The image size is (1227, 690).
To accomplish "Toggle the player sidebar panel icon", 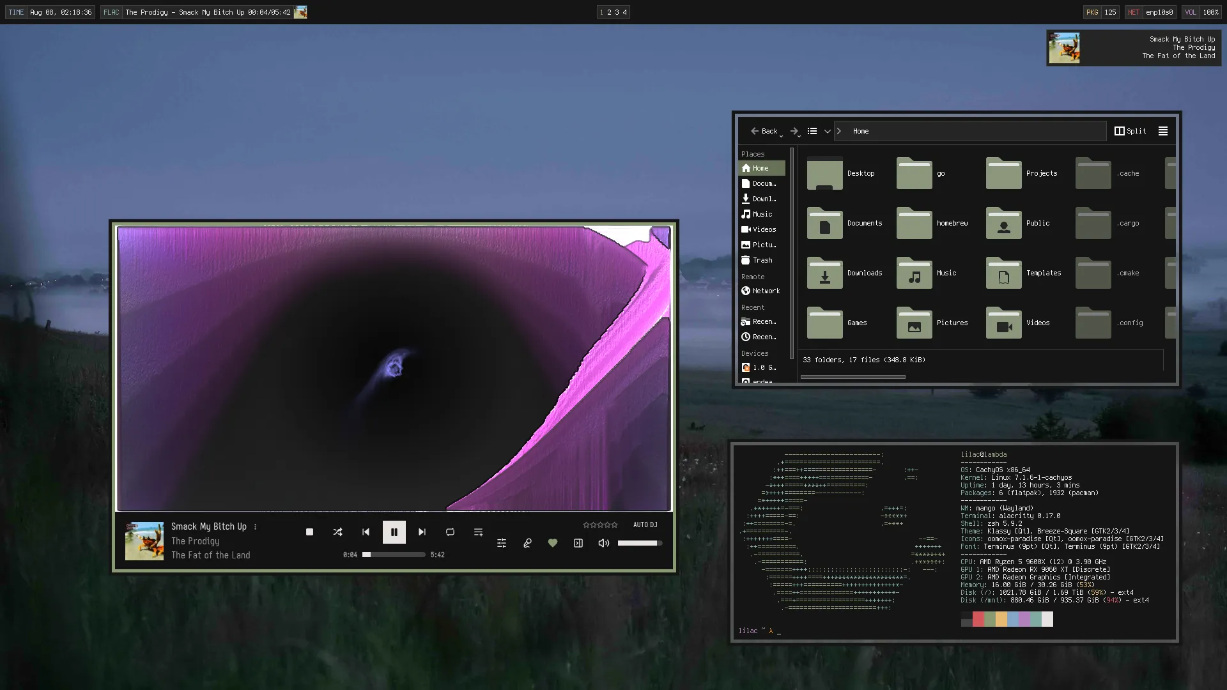I will (x=578, y=543).
